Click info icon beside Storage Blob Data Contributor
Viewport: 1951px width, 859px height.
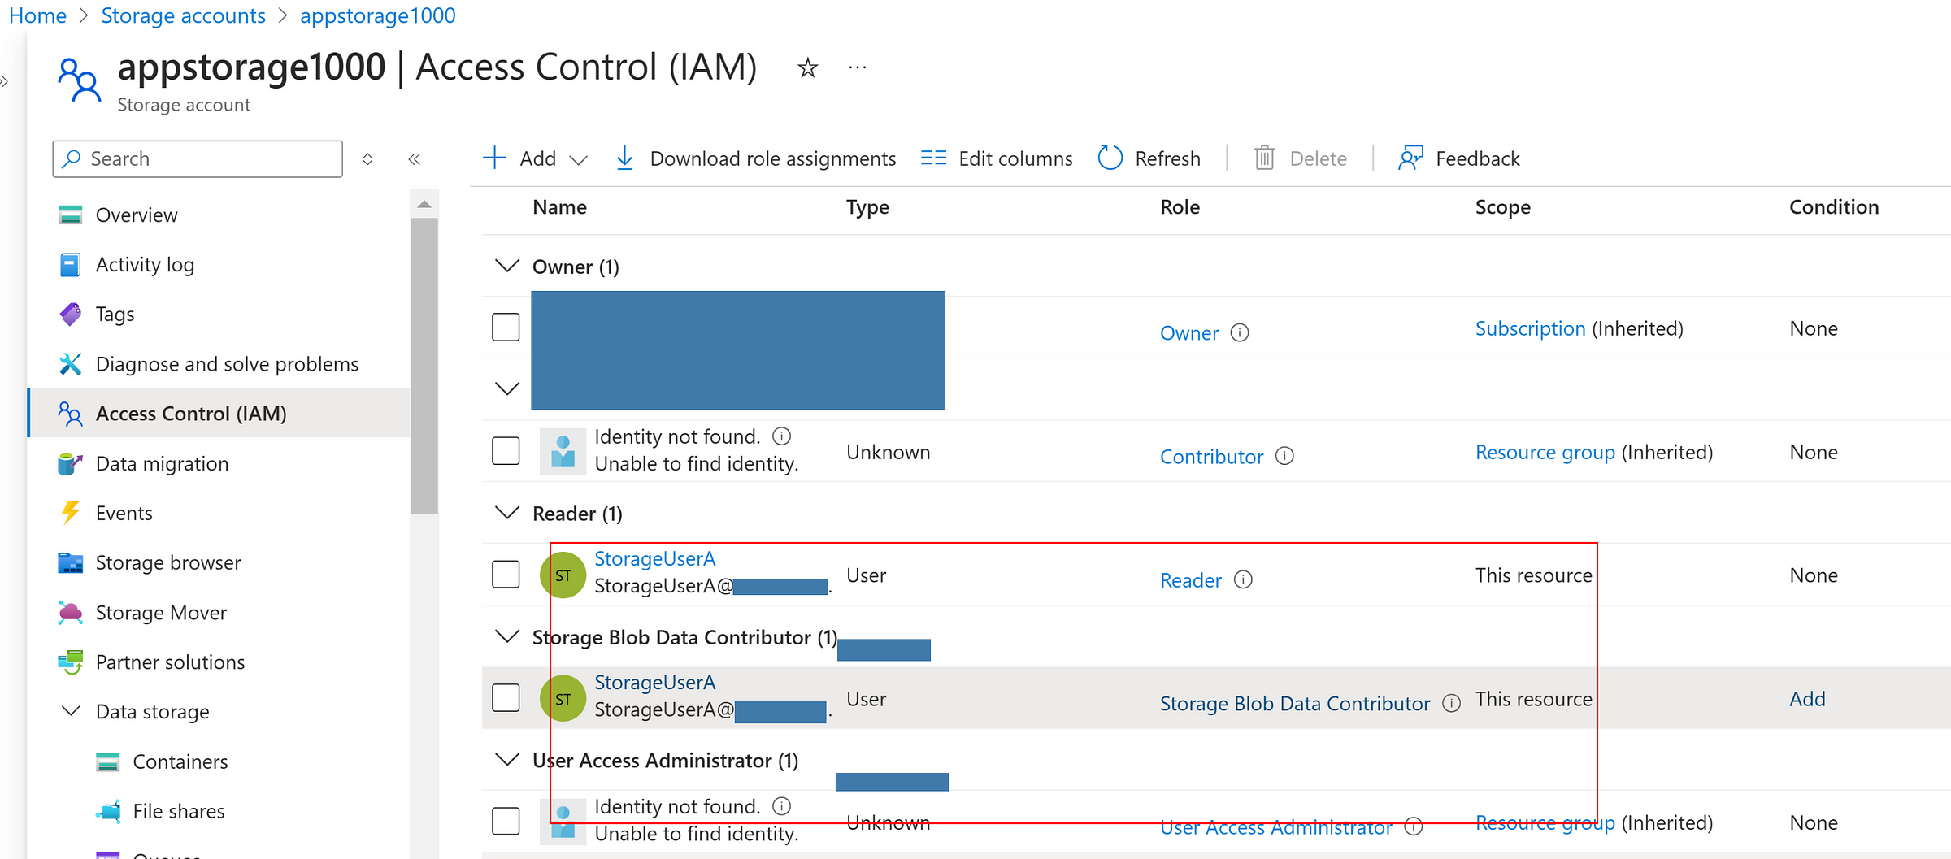point(1451,703)
